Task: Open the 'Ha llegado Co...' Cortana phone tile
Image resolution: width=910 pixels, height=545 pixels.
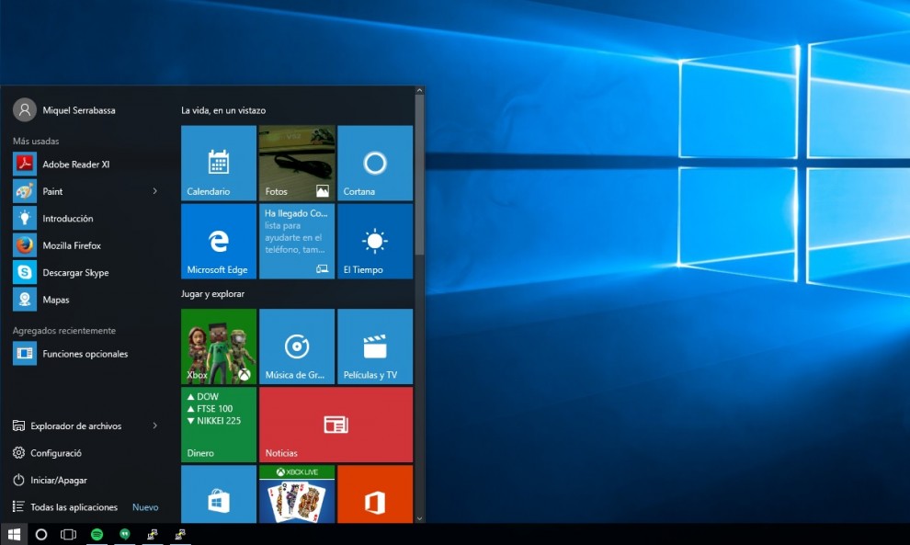Action: [297, 242]
